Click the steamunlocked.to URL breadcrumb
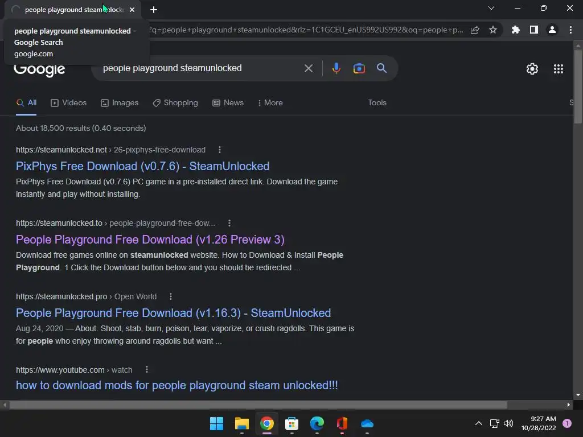583x437 pixels. point(115,223)
